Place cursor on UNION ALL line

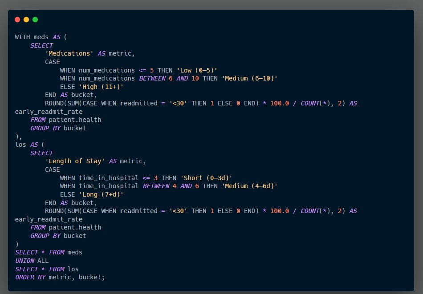(x=32, y=261)
